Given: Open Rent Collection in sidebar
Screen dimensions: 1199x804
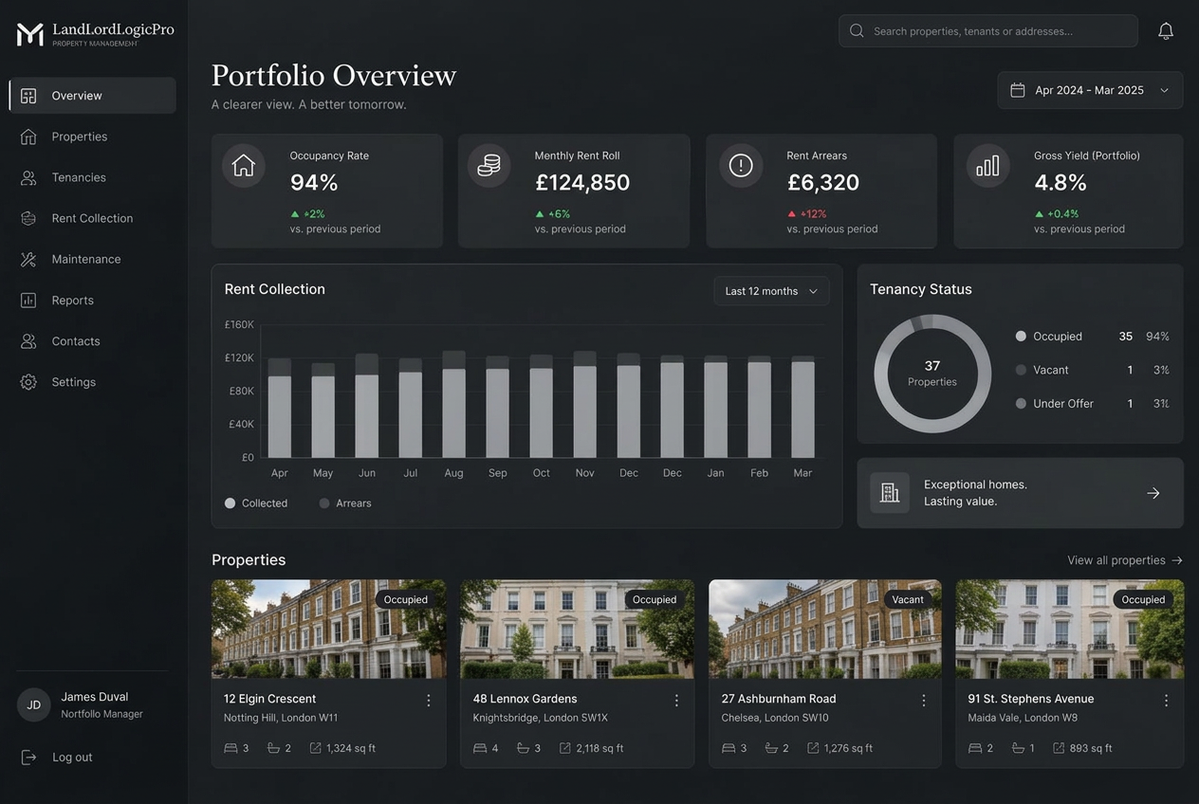Looking at the screenshot, I should [x=93, y=218].
